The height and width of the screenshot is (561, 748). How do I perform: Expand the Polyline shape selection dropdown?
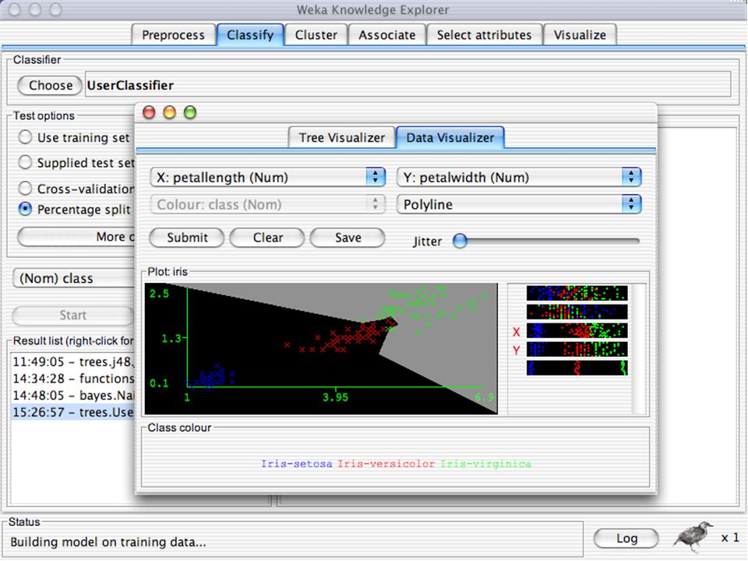click(x=519, y=205)
